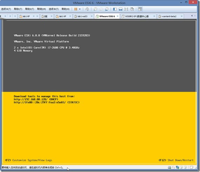The width and height of the screenshot is (200, 172).
Task: Click the VMware ESXi 6.0.0 build version line
Action: point(52,35)
